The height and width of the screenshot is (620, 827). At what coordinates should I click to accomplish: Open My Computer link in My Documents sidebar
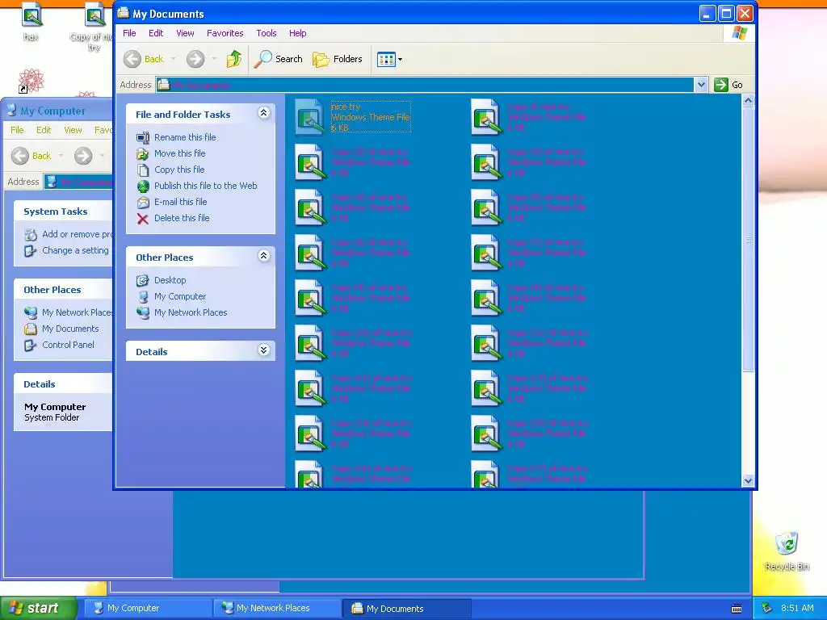(x=180, y=296)
